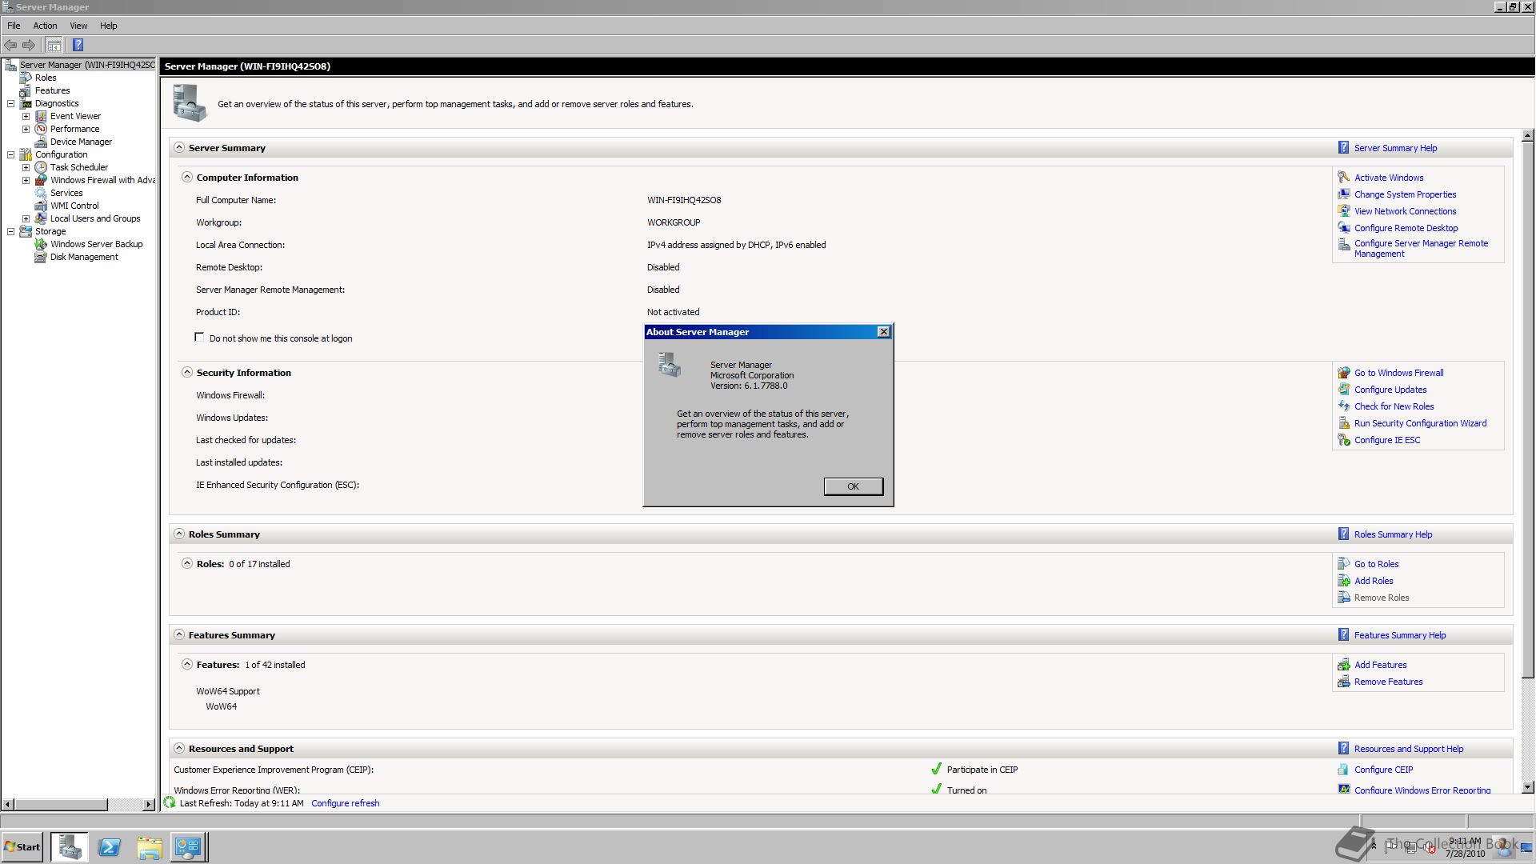Viewport: 1536px width, 864px height.
Task: Collapse the Roles Summary section
Action: tap(179, 534)
